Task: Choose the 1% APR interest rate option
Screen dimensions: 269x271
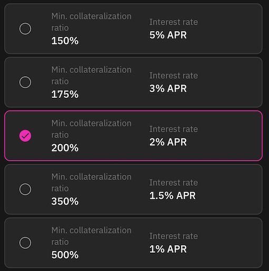Action: tap(168, 249)
